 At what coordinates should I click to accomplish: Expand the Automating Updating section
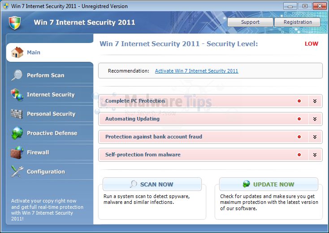point(315,119)
